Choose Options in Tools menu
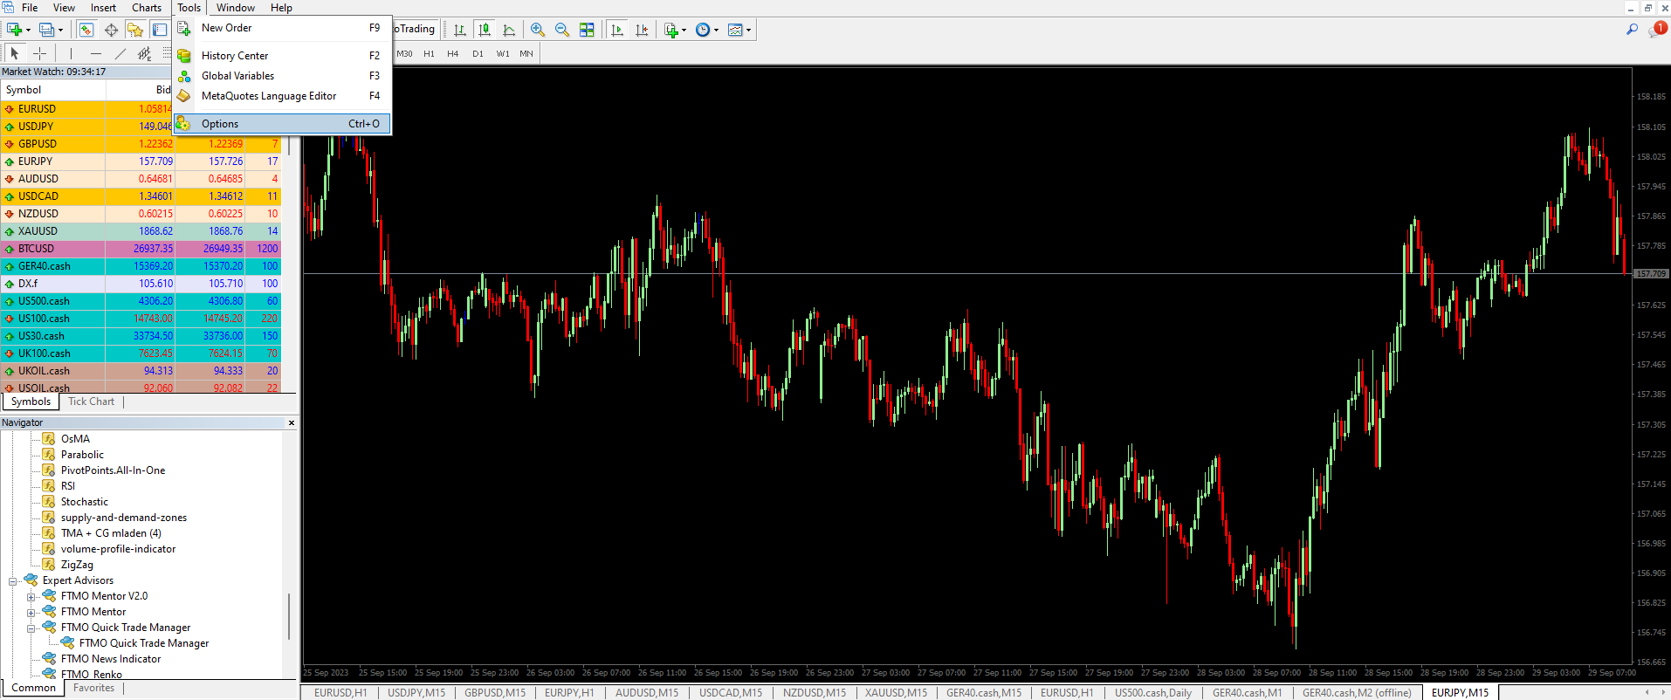1671x700 pixels. point(281,124)
